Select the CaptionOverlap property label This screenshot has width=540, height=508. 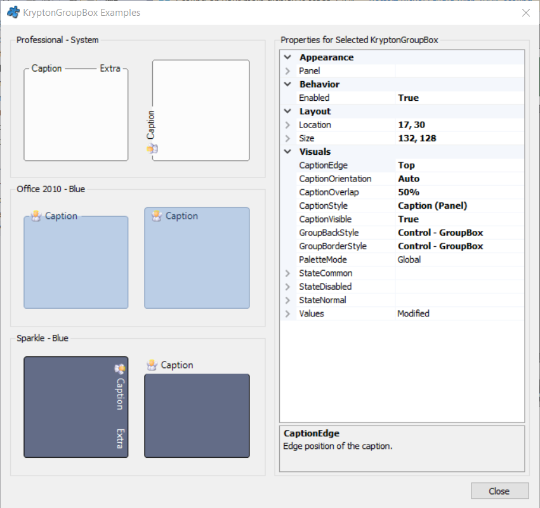[329, 192]
